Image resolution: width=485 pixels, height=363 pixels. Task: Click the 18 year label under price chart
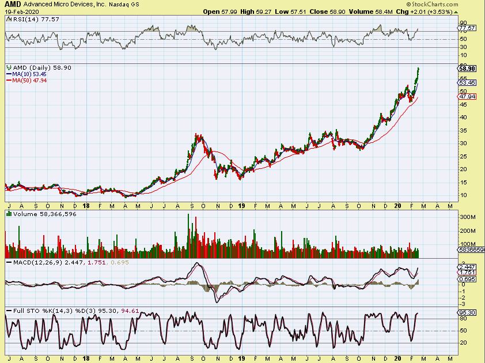(86, 206)
